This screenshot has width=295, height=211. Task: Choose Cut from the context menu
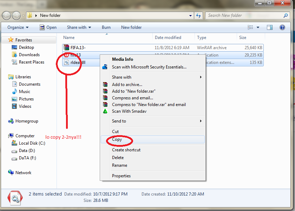152,132
